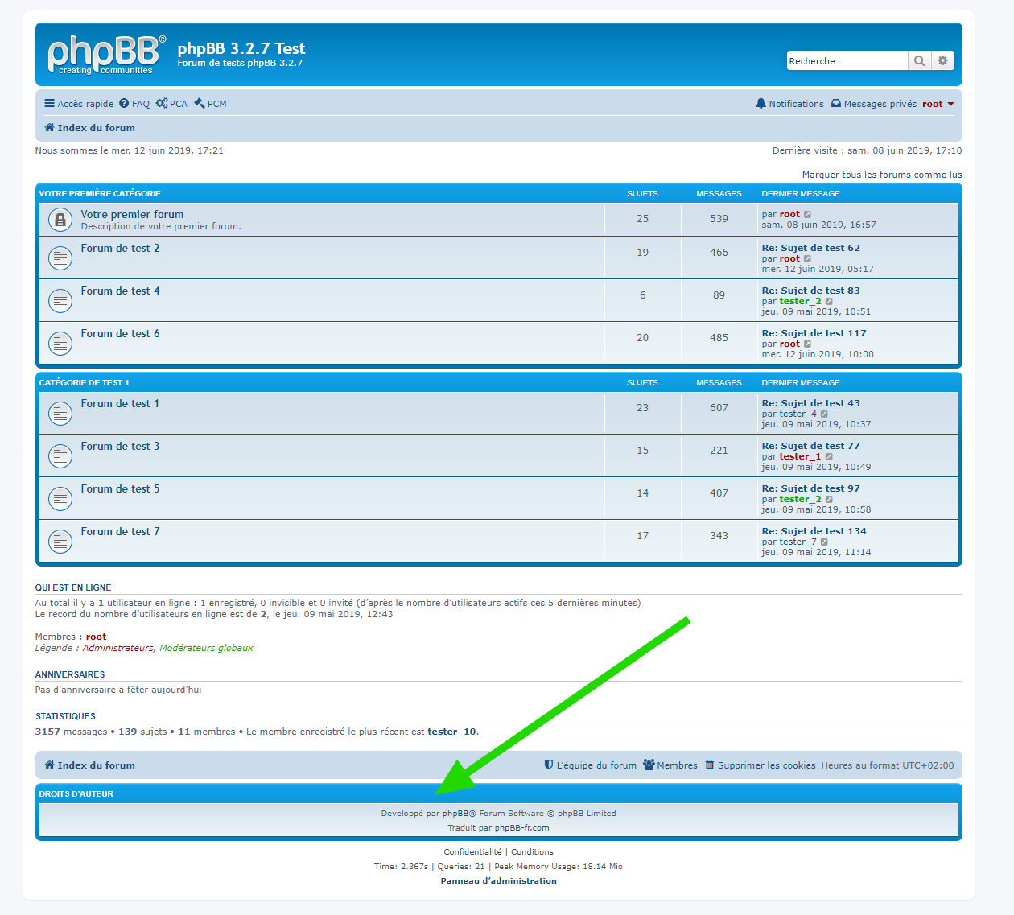Click view latest post icon for Sujet de test 83
The height and width of the screenshot is (915, 1014).
829,302
